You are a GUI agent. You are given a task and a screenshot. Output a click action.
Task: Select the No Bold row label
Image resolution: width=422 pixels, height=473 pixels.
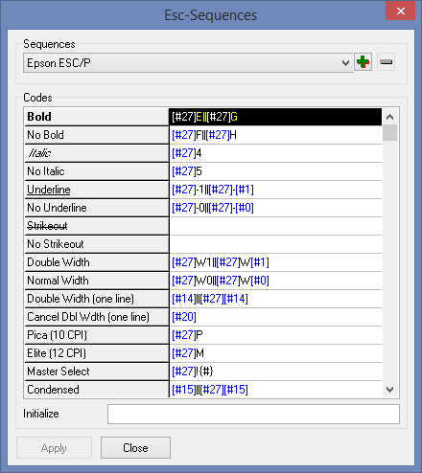click(97, 135)
